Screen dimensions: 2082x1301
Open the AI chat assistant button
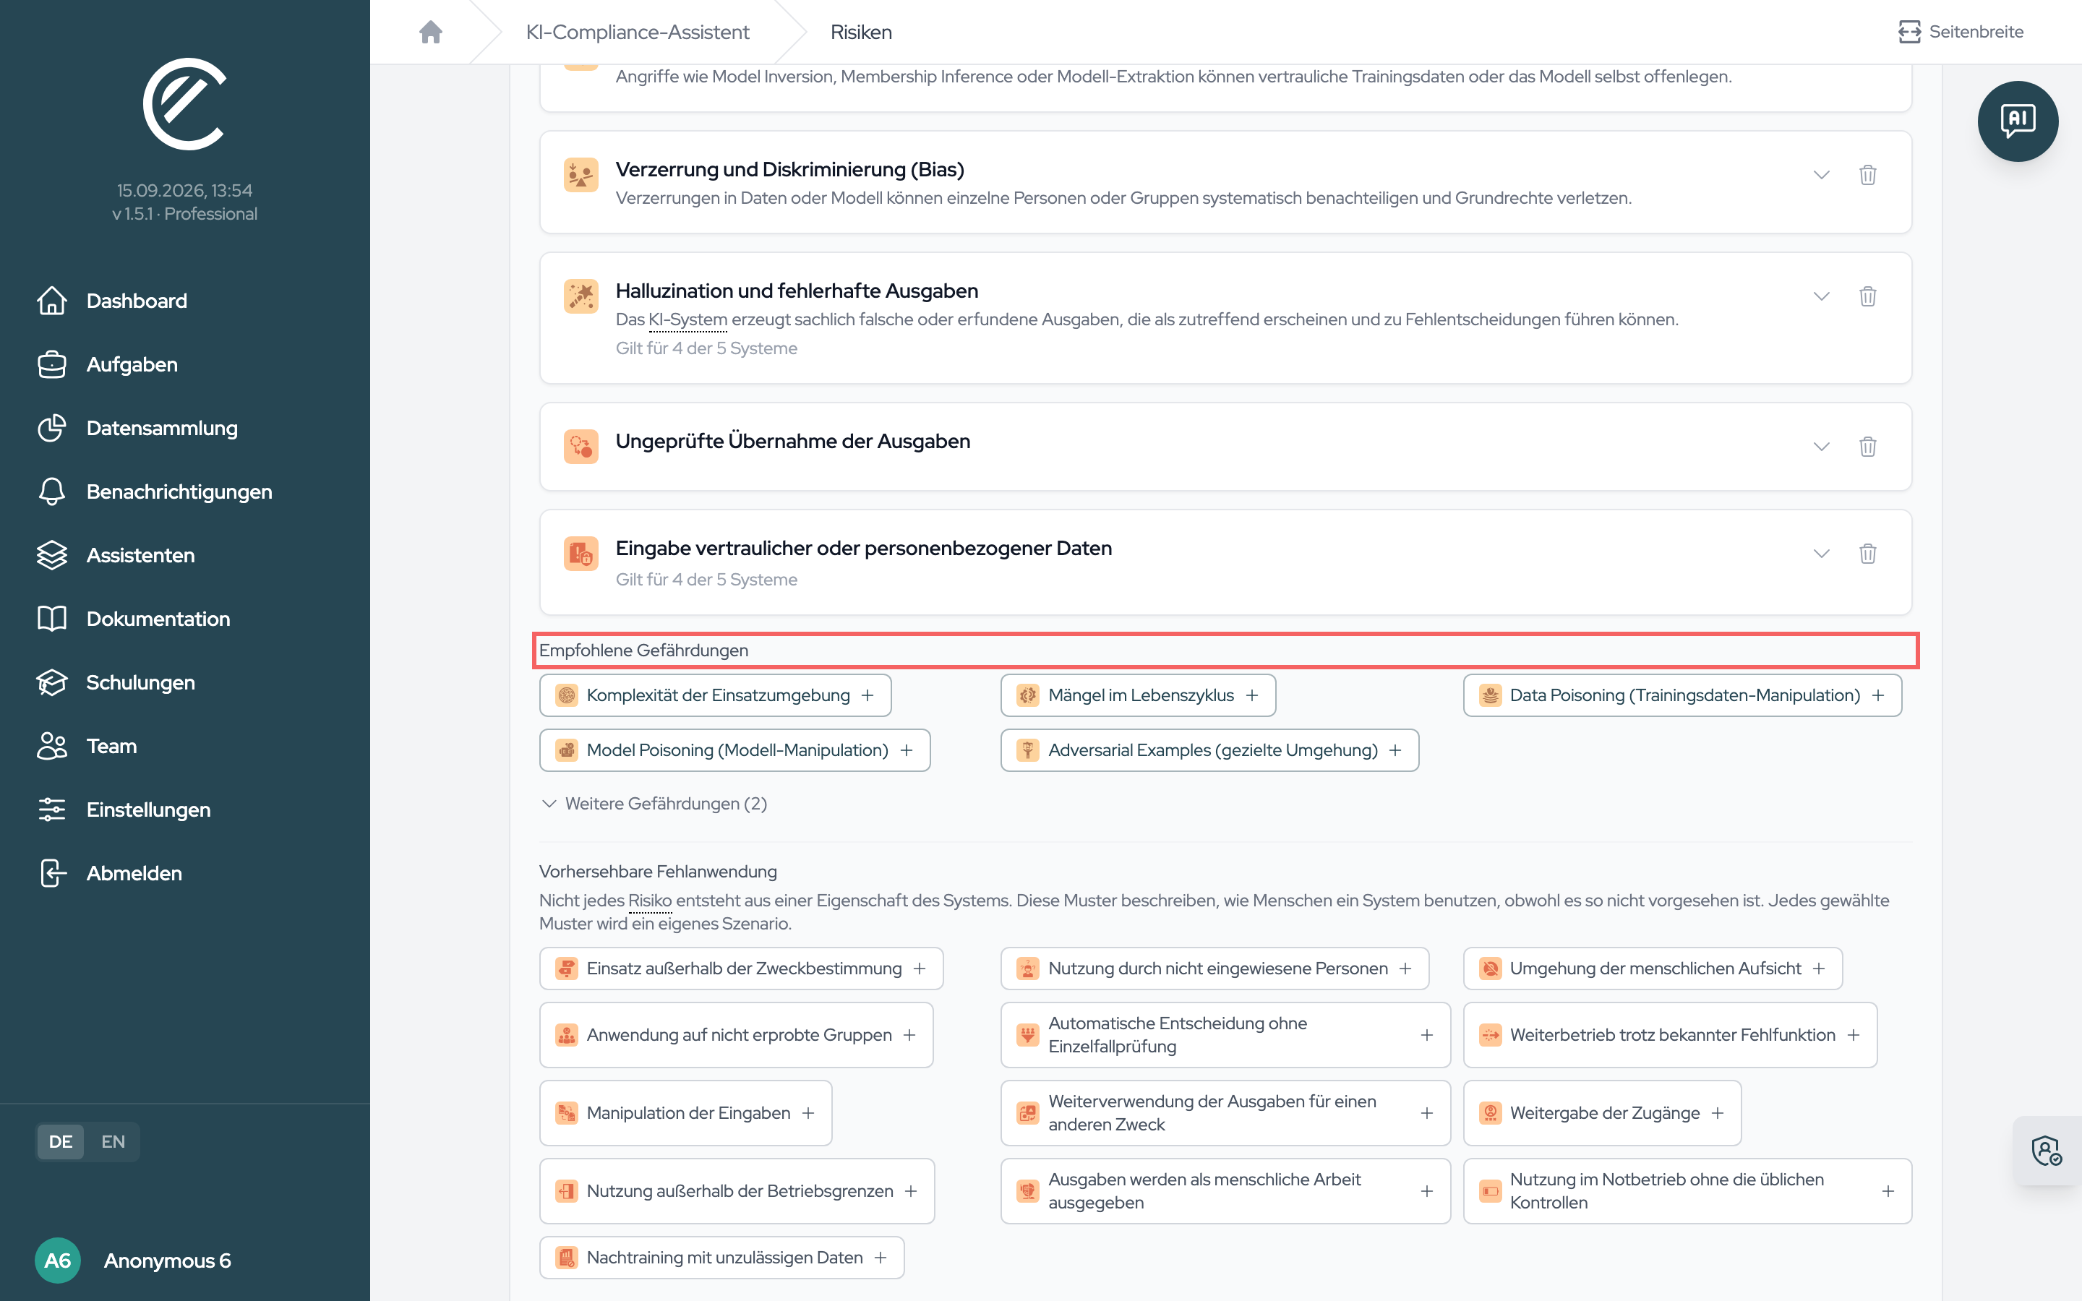point(2018,121)
